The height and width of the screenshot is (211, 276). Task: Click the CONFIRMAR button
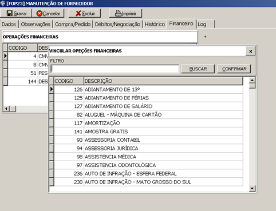(x=234, y=69)
